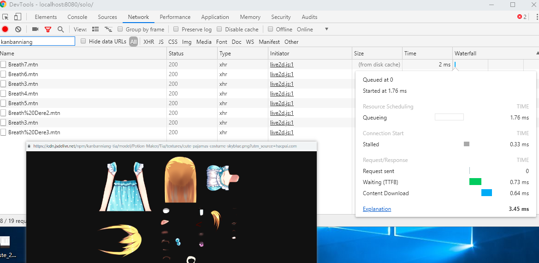Image resolution: width=539 pixels, height=263 pixels.
Task: Show the overview waterfall view icon
Action: click(108, 29)
